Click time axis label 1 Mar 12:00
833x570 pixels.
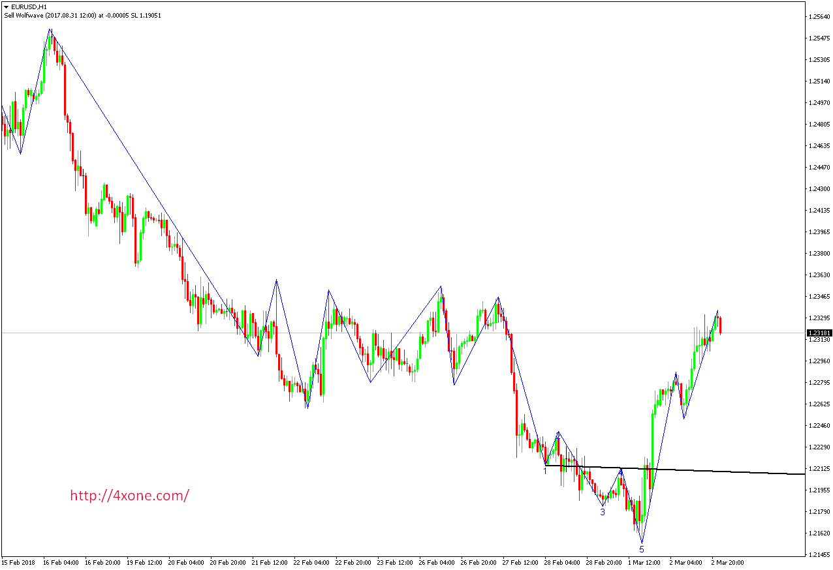tap(645, 562)
